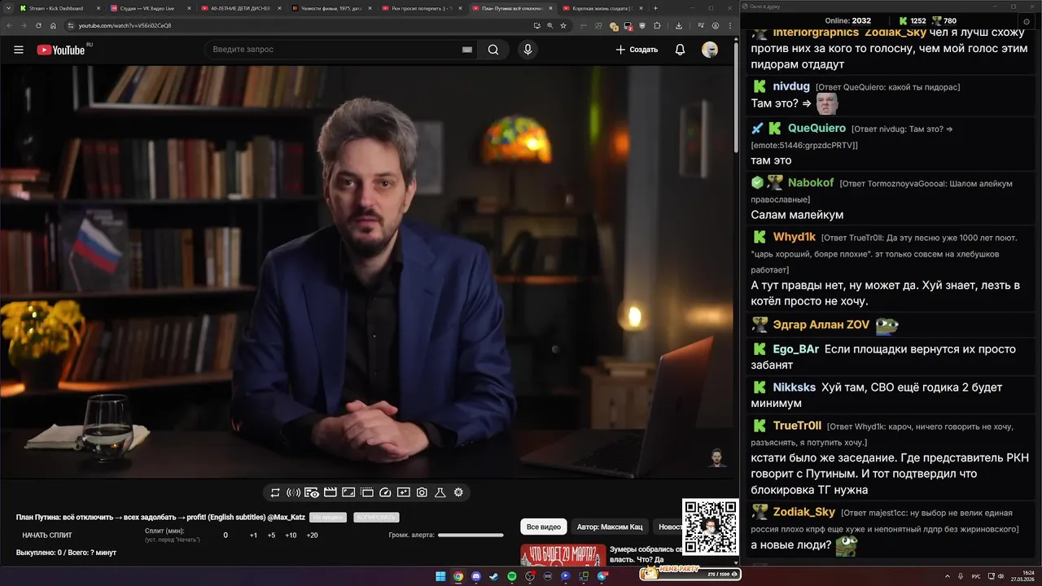
Task: Select the Все видео filter chip
Action: 544,527
